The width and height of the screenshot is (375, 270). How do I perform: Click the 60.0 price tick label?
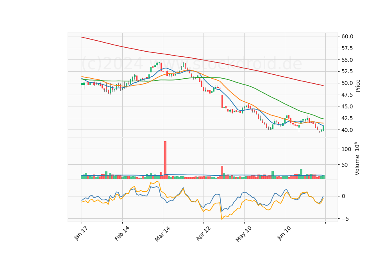(x=347, y=36)
